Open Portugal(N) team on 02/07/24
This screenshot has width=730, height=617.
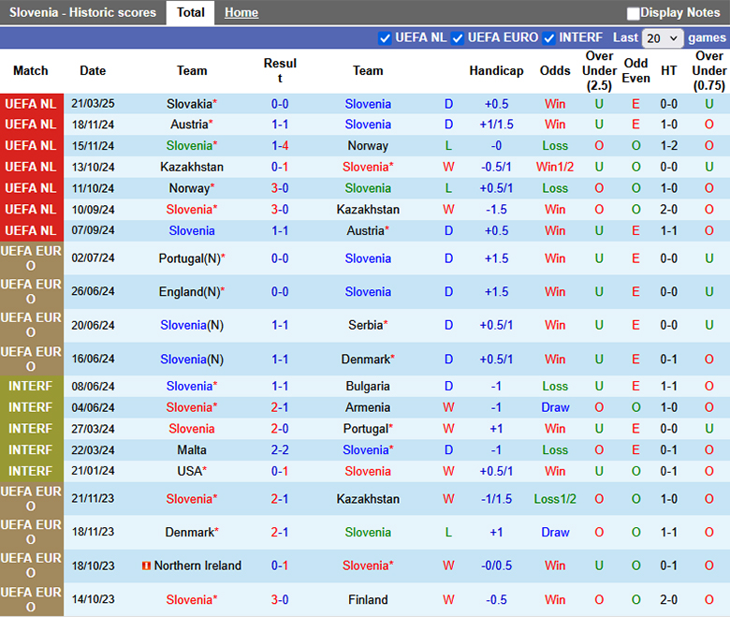tap(192, 258)
